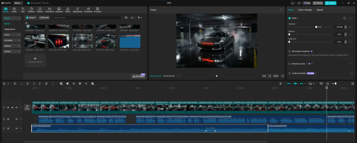Open the Stickers library

[31, 10]
